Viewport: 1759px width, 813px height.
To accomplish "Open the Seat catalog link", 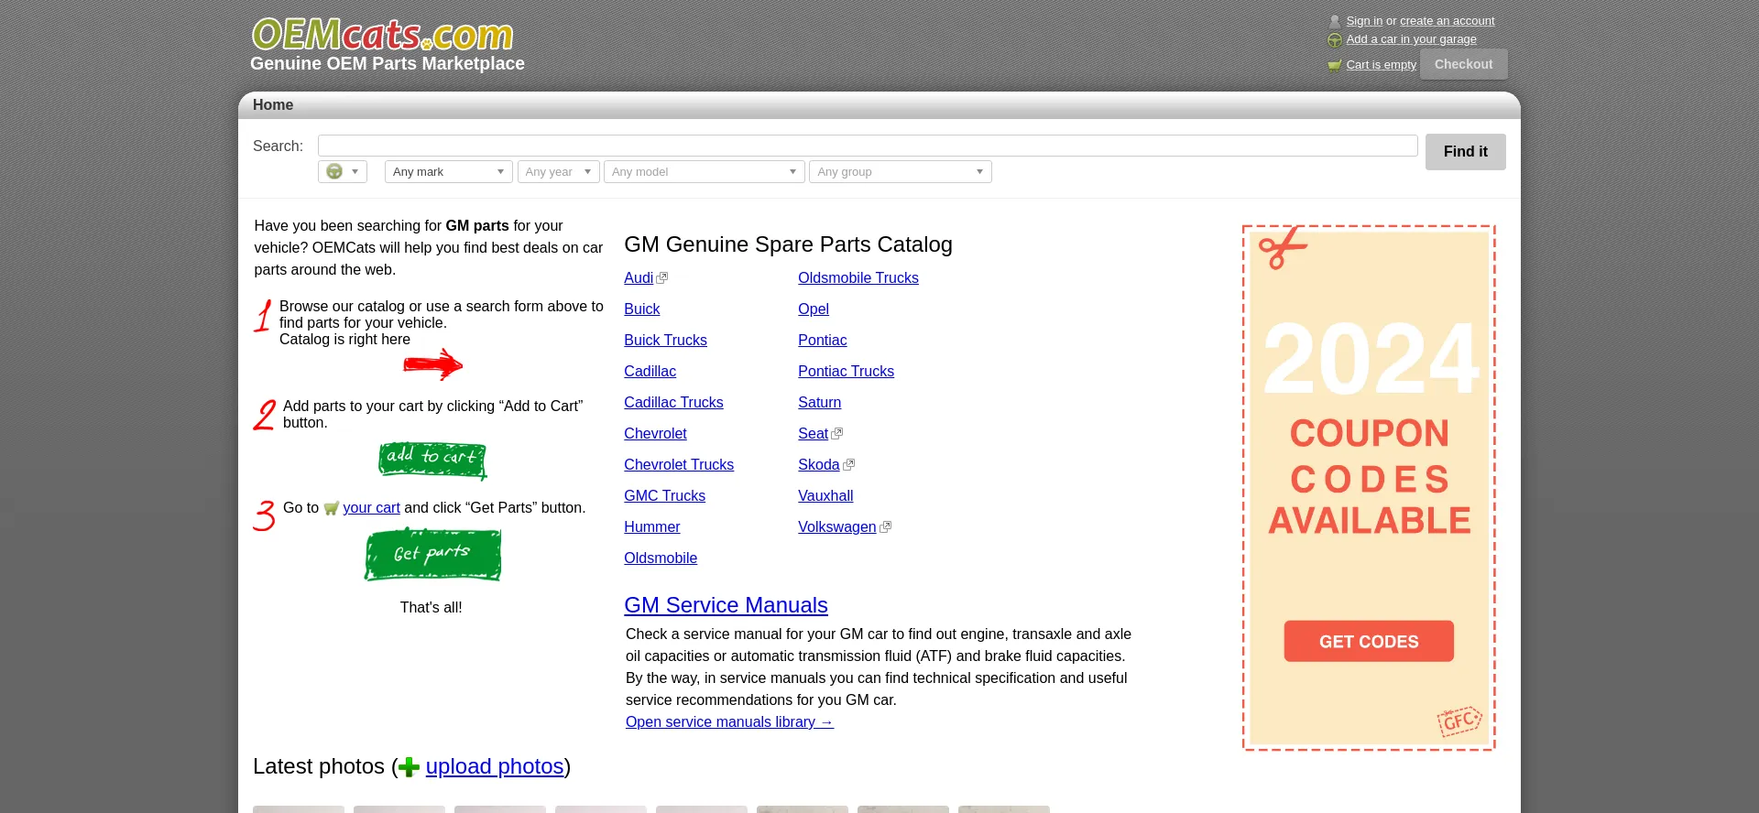I will [813, 433].
